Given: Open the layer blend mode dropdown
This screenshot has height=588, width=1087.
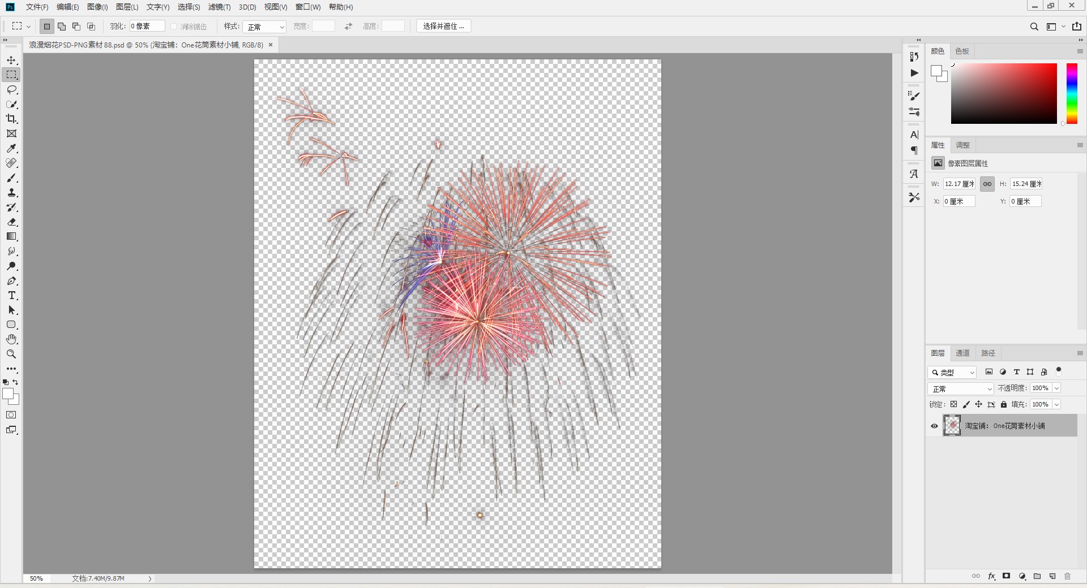Looking at the screenshot, I should point(960,389).
